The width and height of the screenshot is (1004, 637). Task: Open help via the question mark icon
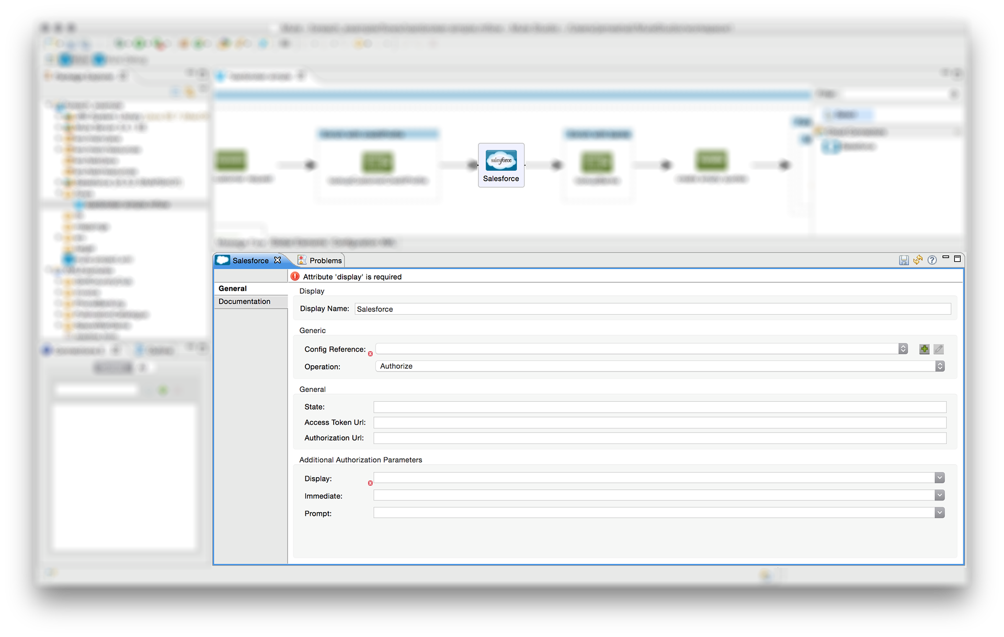click(932, 260)
